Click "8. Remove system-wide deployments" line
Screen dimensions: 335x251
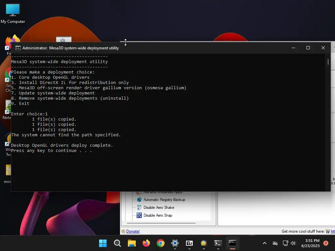click(70, 98)
